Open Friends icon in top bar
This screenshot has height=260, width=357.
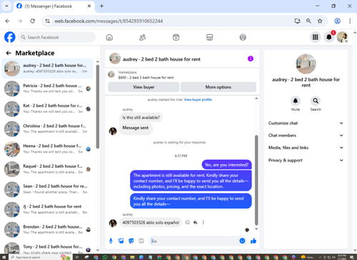coord(142,37)
